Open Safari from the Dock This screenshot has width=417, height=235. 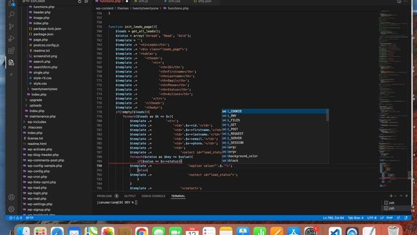point(57,231)
